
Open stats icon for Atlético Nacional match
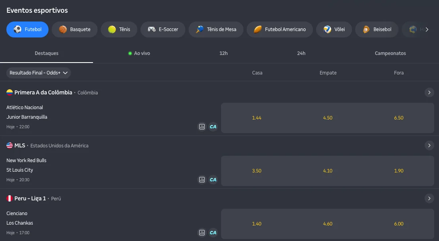point(202,127)
